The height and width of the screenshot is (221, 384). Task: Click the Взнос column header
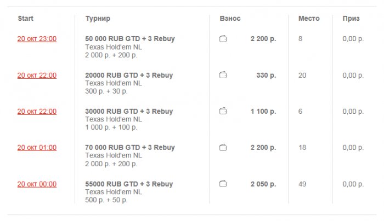(230, 19)
